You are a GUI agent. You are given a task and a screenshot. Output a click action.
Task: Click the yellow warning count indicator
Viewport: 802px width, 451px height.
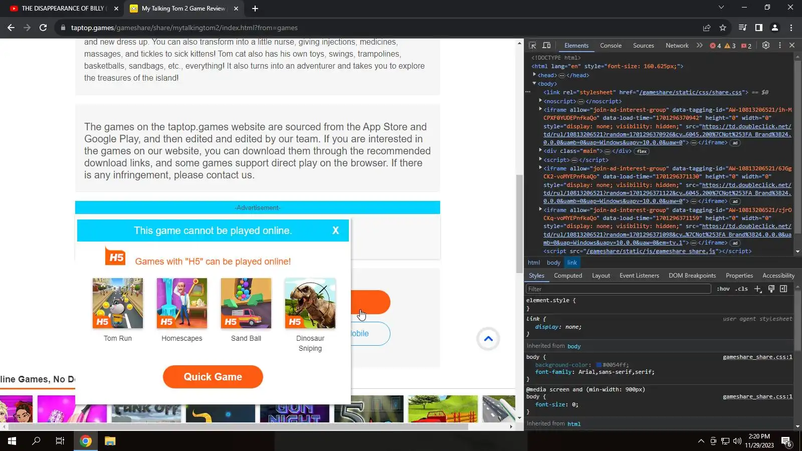[x=730, y=46]
